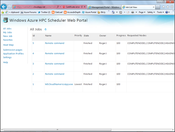Open Settings in sidebar
Screen dimensions: 175x132
(7, 57)
